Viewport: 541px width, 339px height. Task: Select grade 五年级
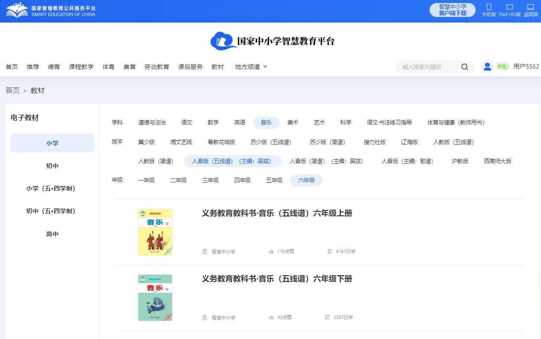pos(274,180)
